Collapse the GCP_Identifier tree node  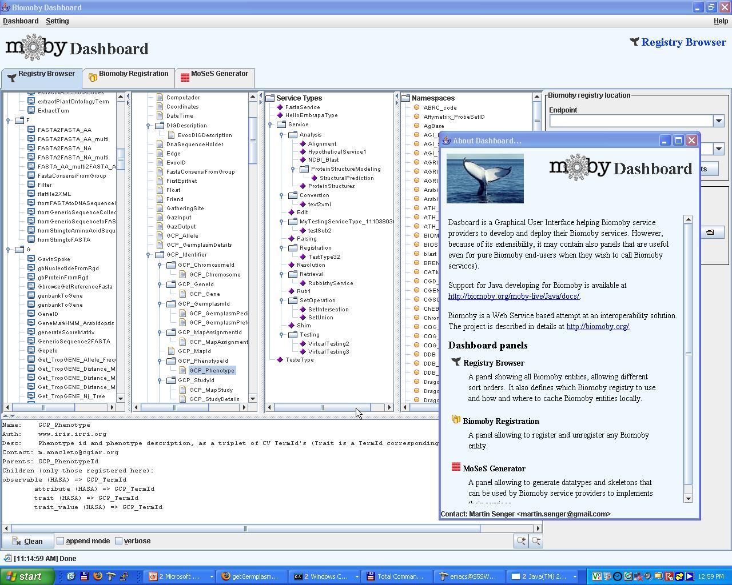point(148,255)
